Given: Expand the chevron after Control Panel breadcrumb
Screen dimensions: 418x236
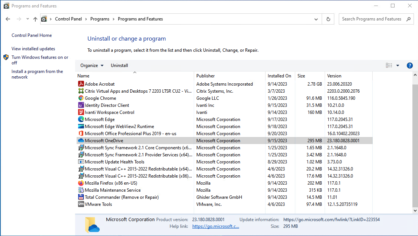Looking at the screenshot, I should pos(86,19).
